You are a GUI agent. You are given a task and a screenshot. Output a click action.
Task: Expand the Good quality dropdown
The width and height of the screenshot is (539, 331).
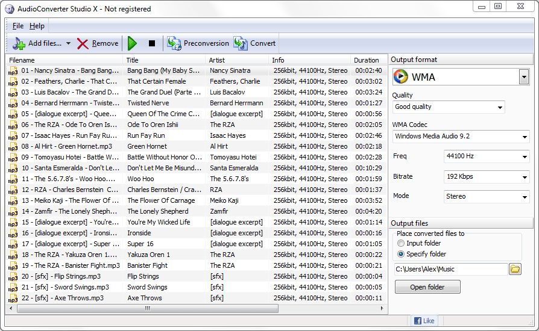[x=500, y=107]
